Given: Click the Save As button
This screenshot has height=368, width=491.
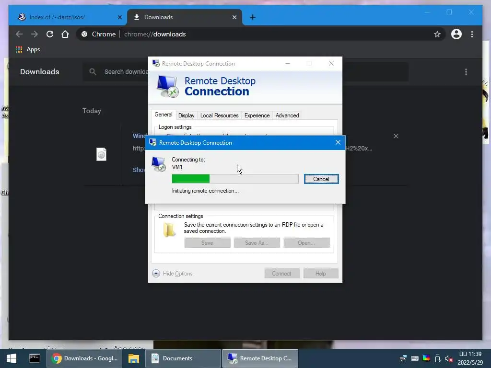Looking at the screenshot, I should 257,243.
